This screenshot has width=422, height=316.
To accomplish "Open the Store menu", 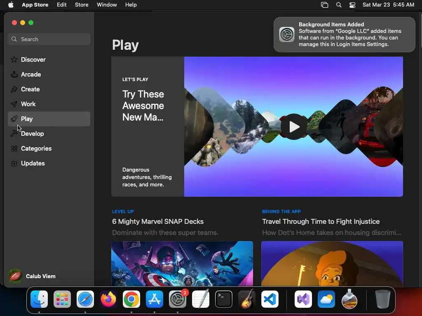I will (x=82, y=5).
